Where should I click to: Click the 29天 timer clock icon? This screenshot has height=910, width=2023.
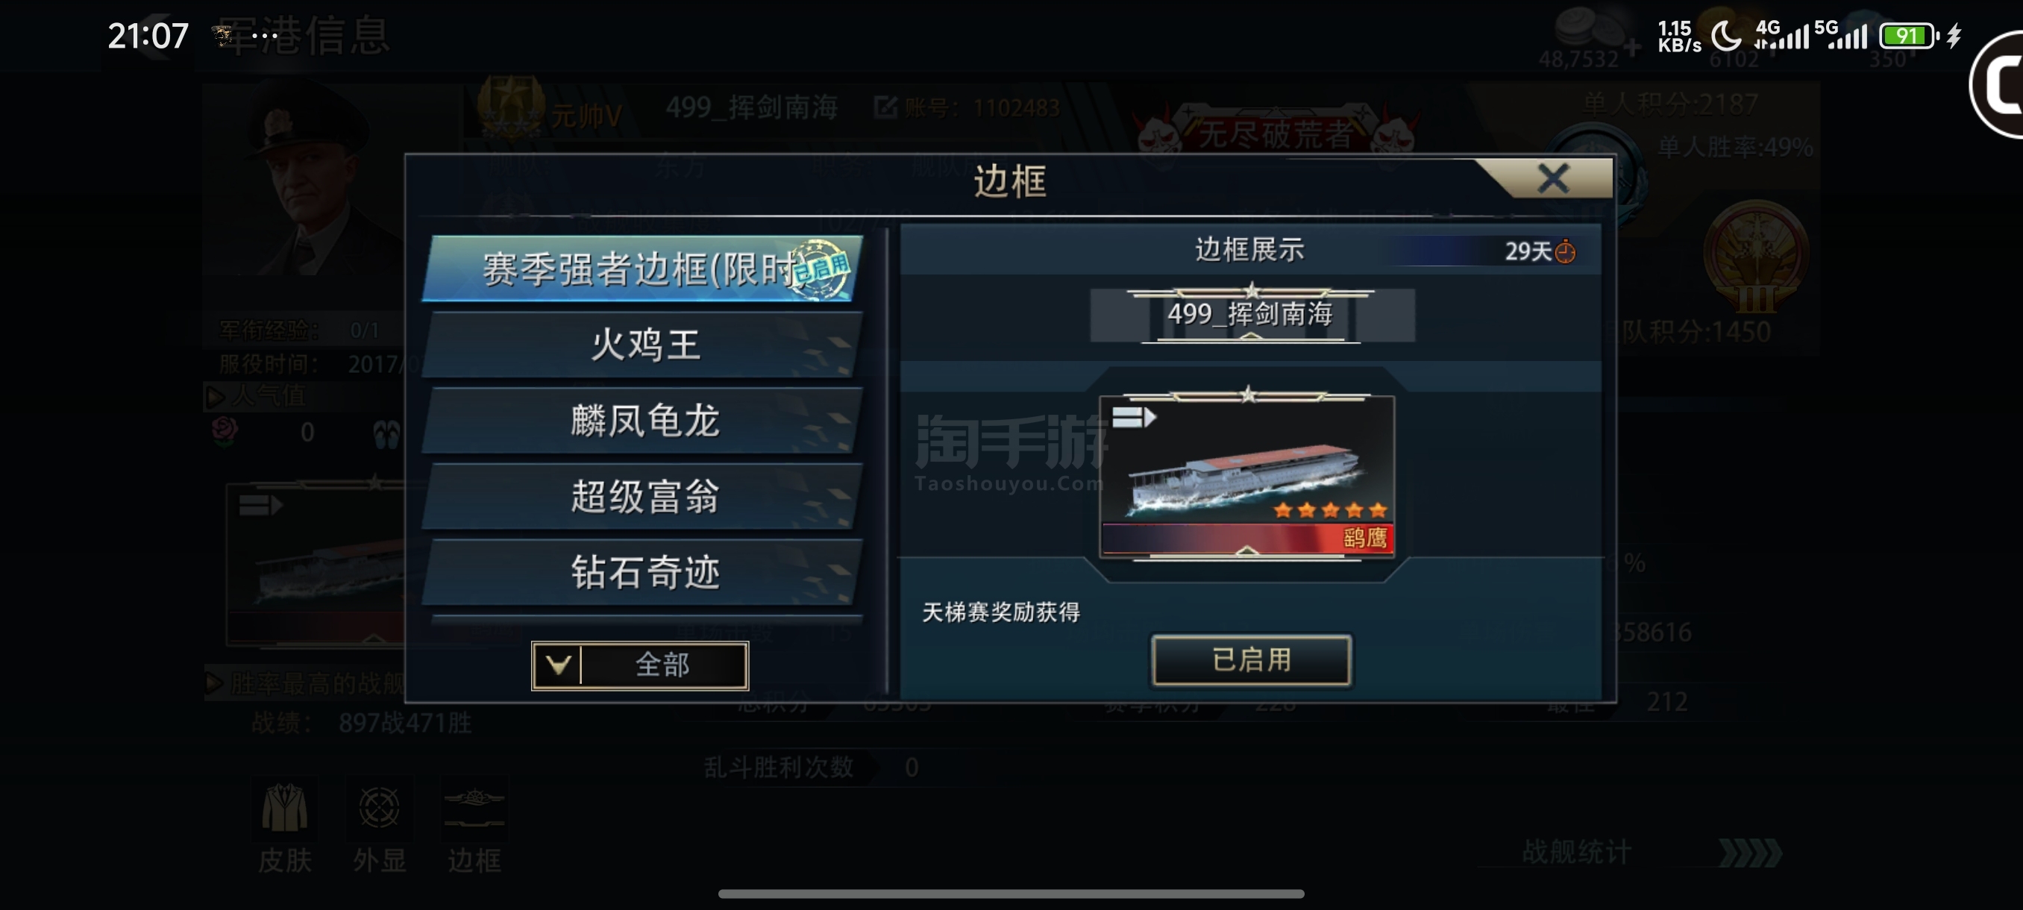pyautogui.click(x=1565, y=252)
